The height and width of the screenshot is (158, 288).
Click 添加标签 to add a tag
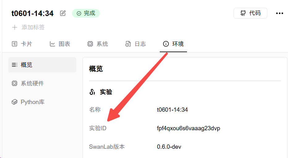point(33,27)
